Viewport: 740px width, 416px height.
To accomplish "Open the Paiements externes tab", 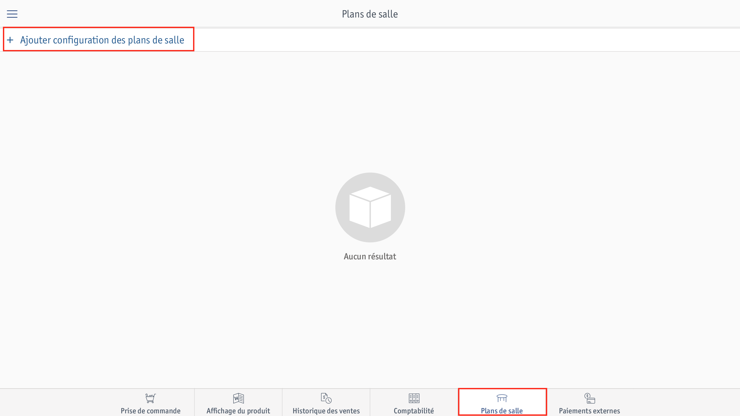I will (590, 403).
